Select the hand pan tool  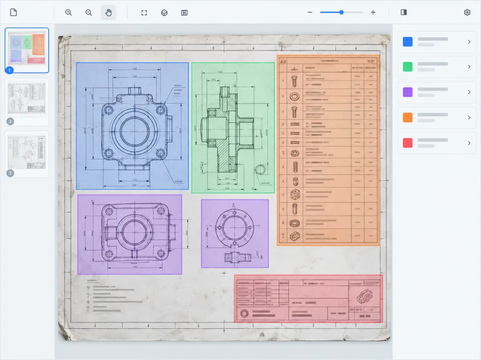[109, 12]
